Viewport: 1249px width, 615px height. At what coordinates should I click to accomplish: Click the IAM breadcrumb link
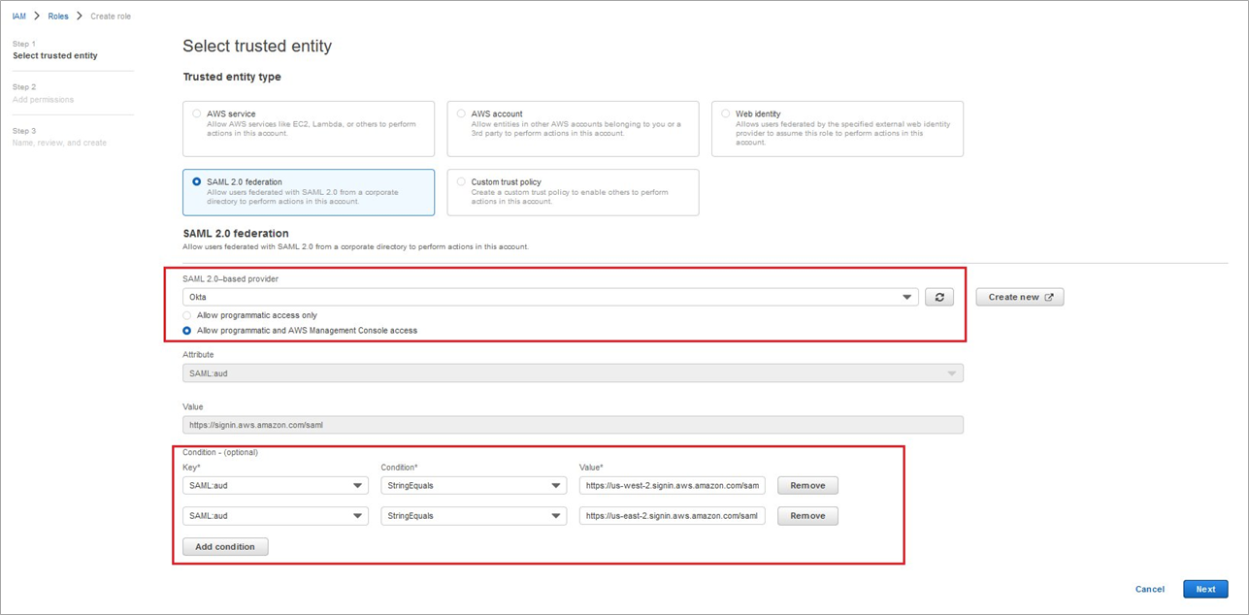pos(18,16)
